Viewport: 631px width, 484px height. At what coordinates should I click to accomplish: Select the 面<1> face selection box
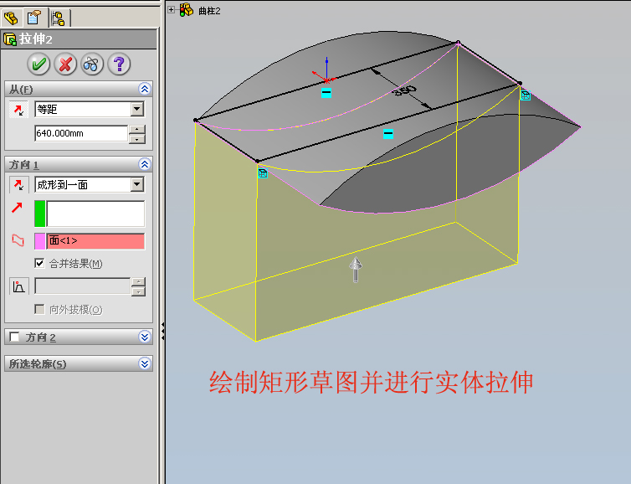[95, 241]
